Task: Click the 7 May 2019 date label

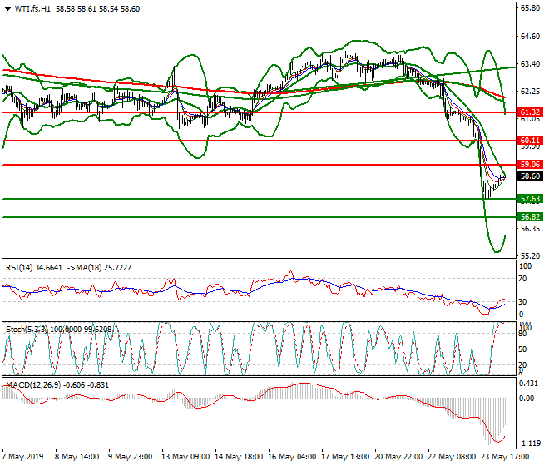Action: (22, 457)
